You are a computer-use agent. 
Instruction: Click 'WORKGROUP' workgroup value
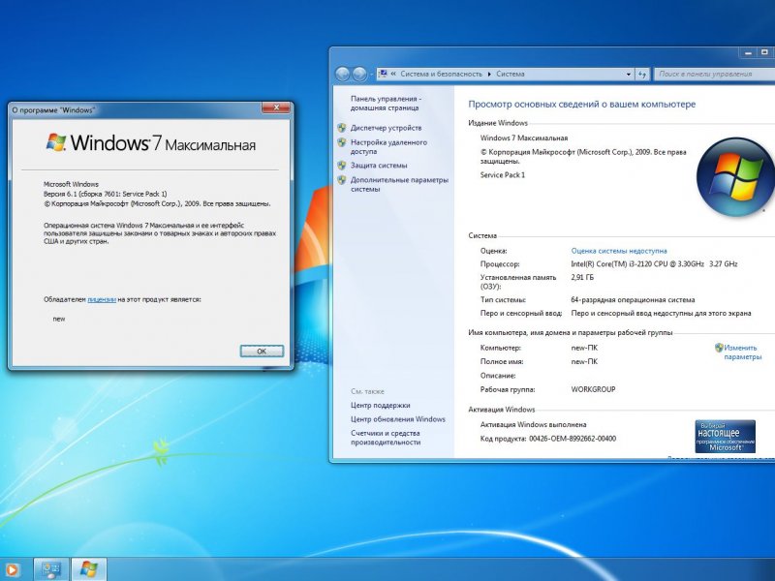tap(593, 389)
